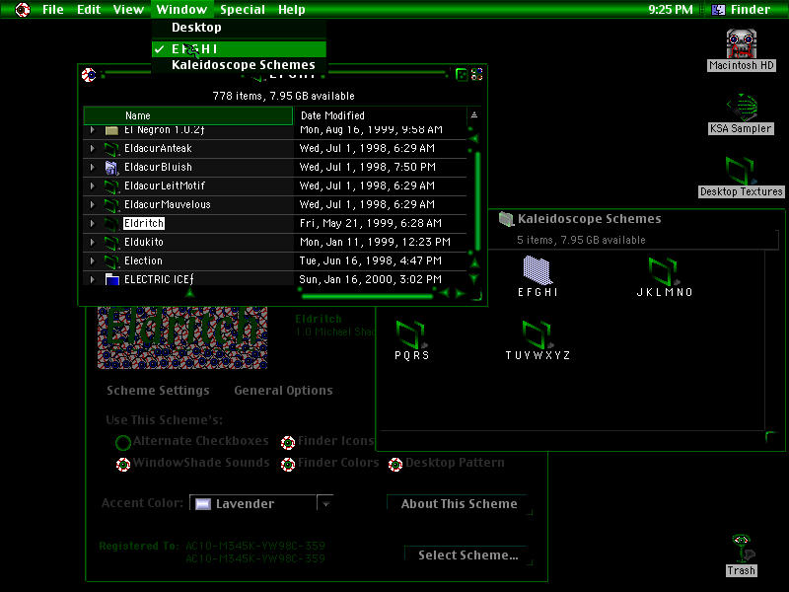This screenshot has height=592, width=789.
Task: Click the EldacurMauvelous scheme icon
Action: click(111, 205)
